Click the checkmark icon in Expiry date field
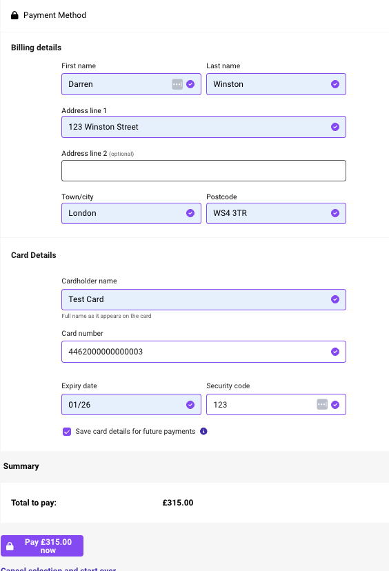 190,405
